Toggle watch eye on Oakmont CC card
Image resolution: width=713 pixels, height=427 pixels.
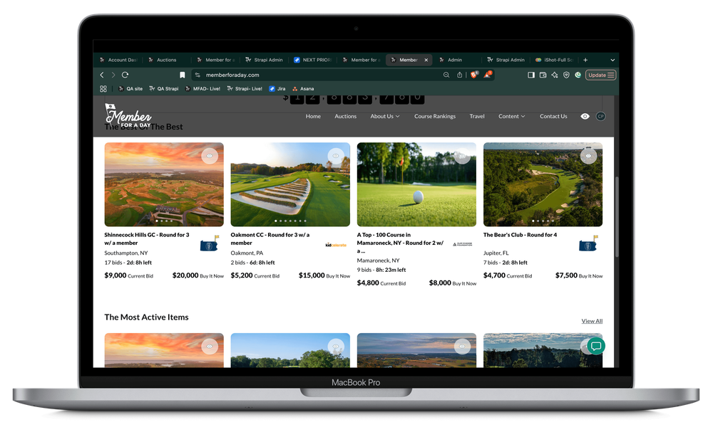point(336,156)
